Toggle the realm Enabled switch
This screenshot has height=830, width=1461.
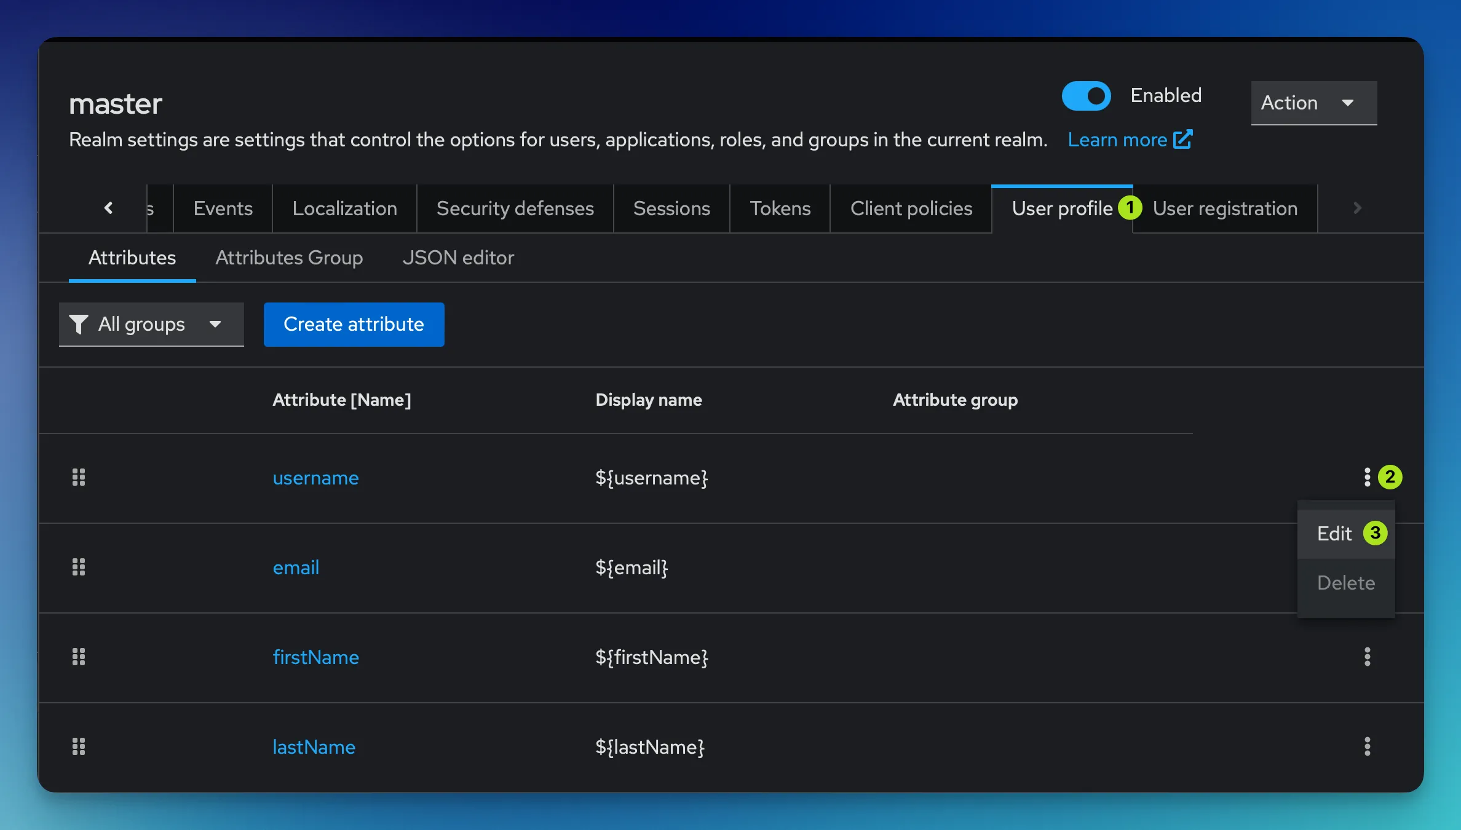point(1086,96)
